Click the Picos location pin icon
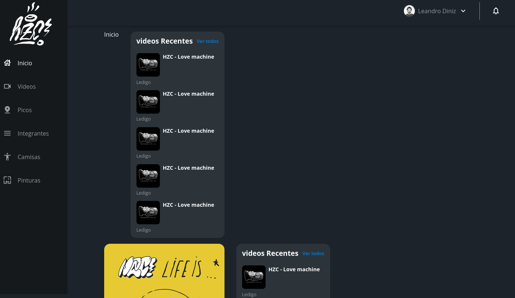Image resolution: width=515 pixels, height=298 pixels. [x=7, y=110]
